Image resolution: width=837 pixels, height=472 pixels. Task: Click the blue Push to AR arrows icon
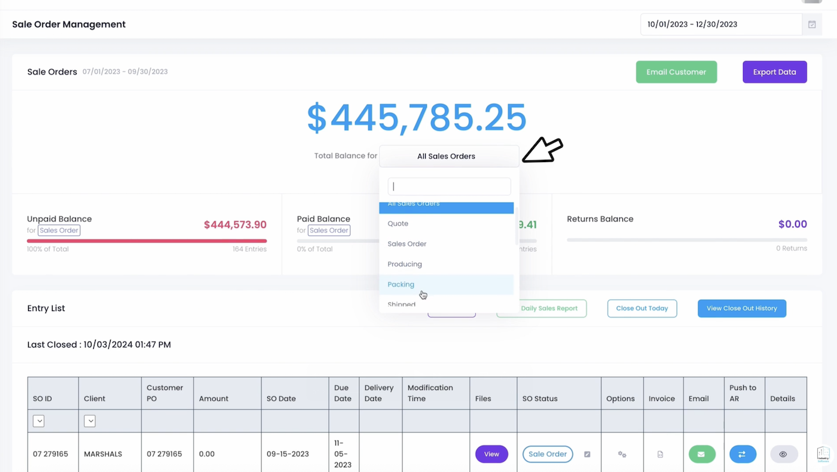(x=743, y=454)
